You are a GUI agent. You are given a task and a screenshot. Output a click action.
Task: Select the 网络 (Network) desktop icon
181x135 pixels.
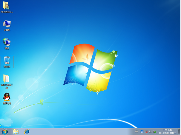pyautogui.click(x=7, y=44)
